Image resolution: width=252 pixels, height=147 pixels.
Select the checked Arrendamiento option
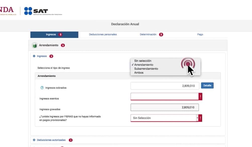(144, 65)
